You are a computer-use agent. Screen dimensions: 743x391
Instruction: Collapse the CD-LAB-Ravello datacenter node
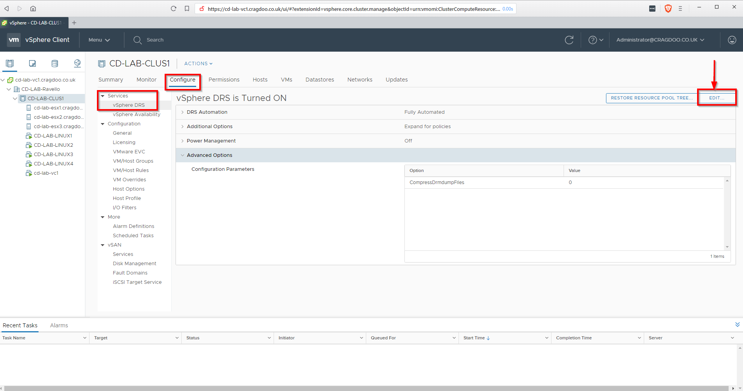[9, 89]
